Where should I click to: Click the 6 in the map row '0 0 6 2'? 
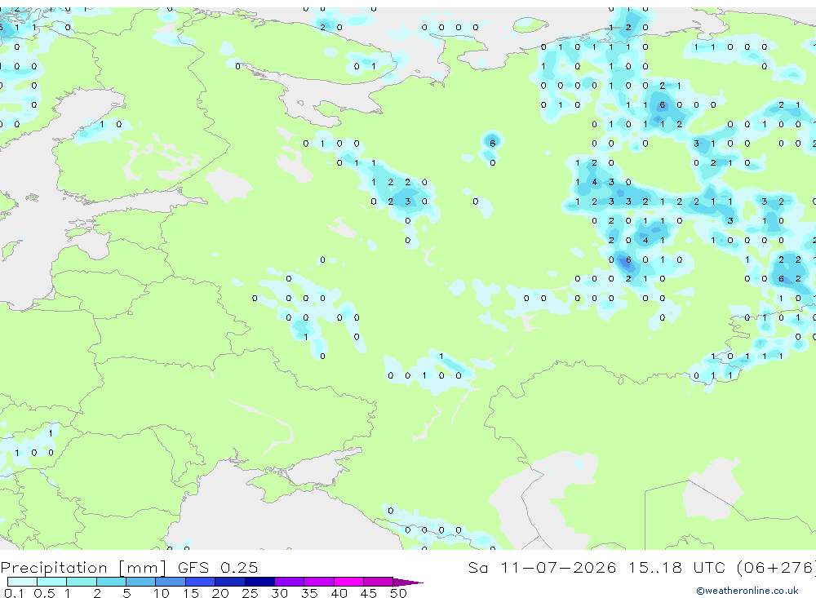(x=781, y=279)
